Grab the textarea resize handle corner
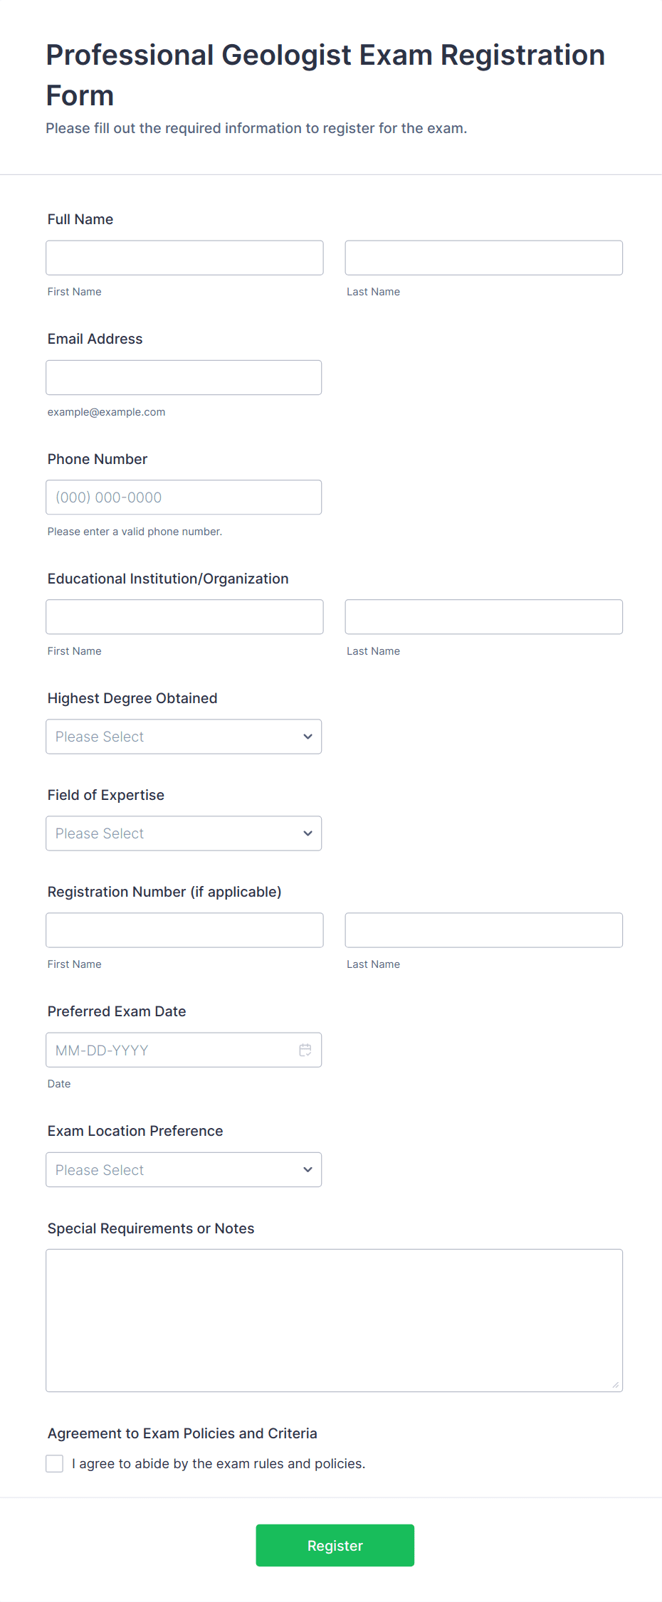 615,1384
